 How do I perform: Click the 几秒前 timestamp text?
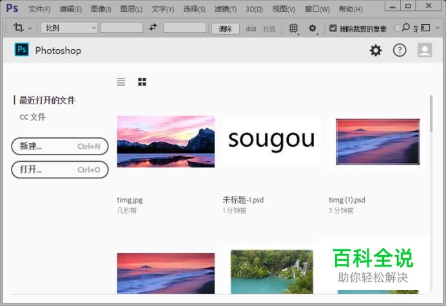point(127,211)
